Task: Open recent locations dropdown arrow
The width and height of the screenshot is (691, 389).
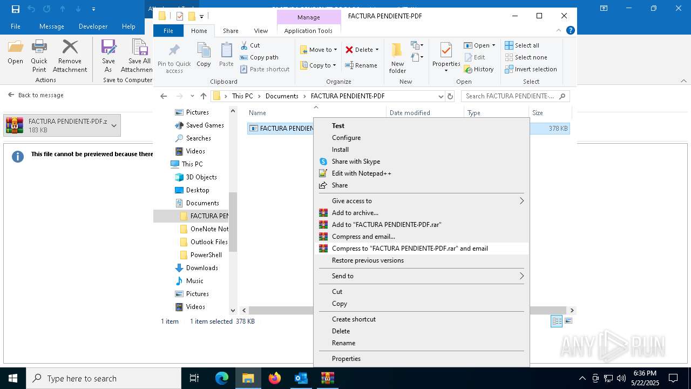Action: [192, 96]
